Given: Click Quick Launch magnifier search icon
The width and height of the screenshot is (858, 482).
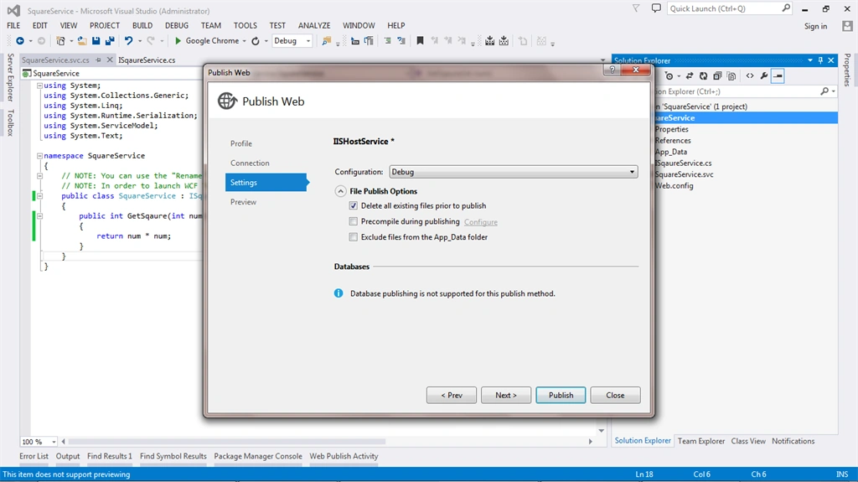Looking at the screenshot, I should tap(786, 8).
